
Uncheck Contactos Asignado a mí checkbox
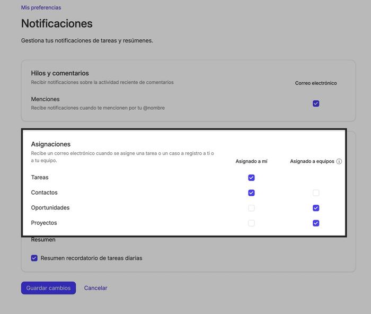click(x=251, y=193)
